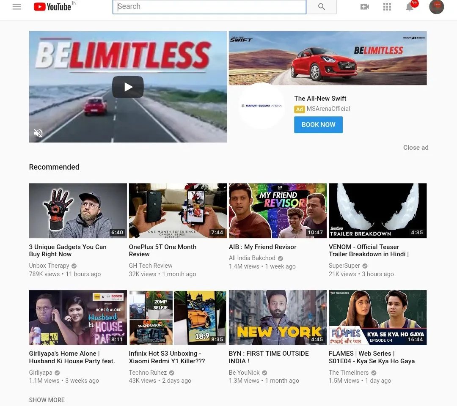The height and width of the screenshot is (406, 457).
Task: Visit the Girliyapa channel
Action: [41, 373]
